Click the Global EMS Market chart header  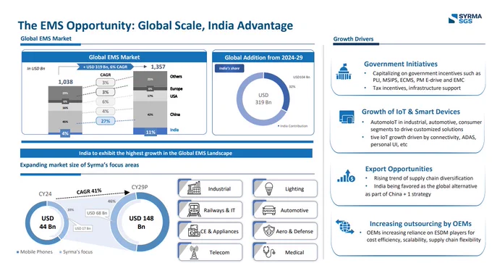[x=114, y=57]
